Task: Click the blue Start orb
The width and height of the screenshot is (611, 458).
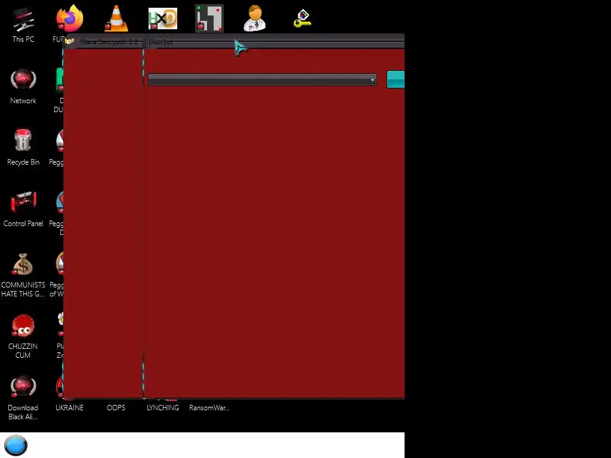Action: (x=16, y=445)
